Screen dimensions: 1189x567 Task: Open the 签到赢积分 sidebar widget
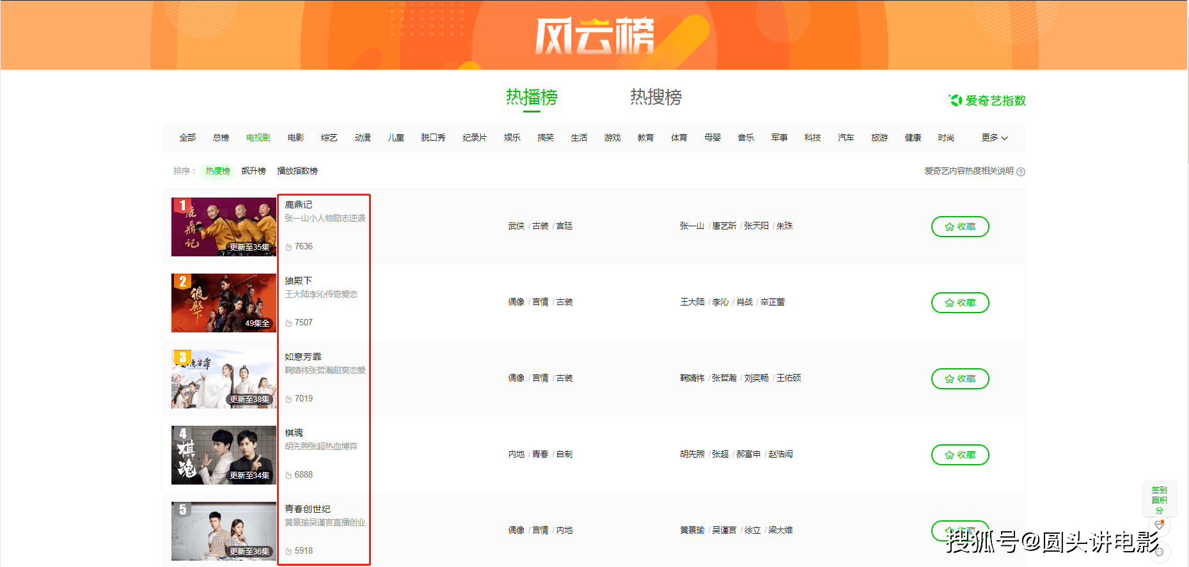click(1159, 500)
